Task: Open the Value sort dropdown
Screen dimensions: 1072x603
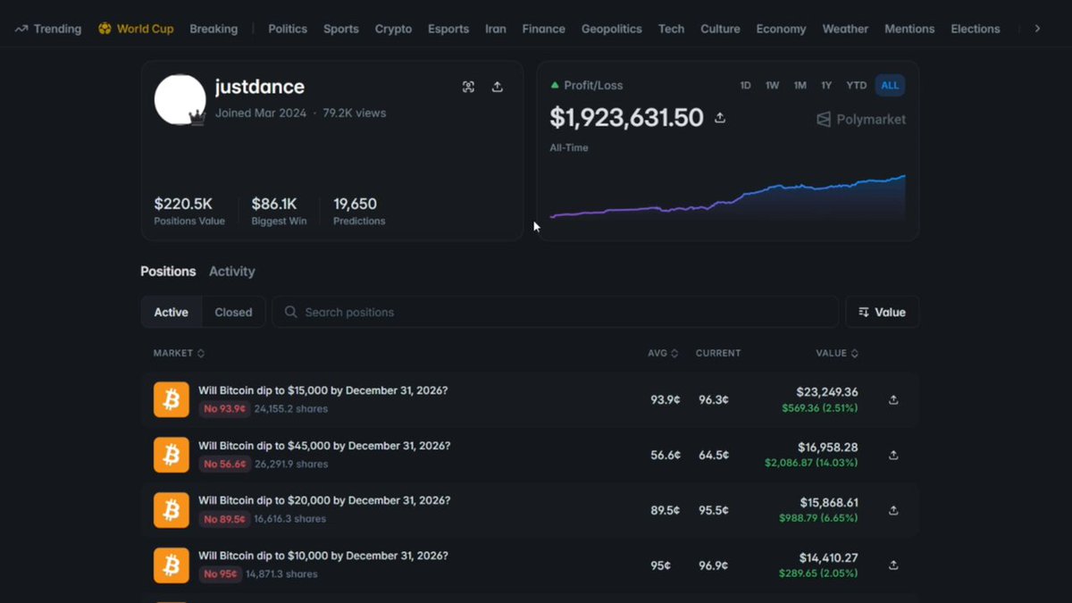Action: (x=883, y=313)
